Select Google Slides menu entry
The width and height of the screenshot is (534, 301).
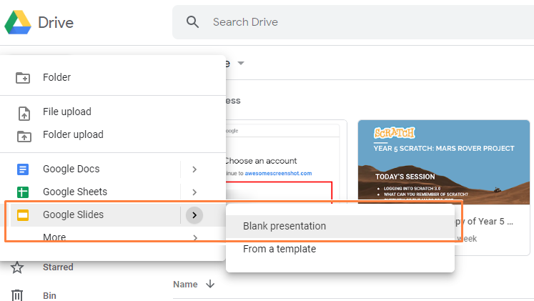pos(73,214)
